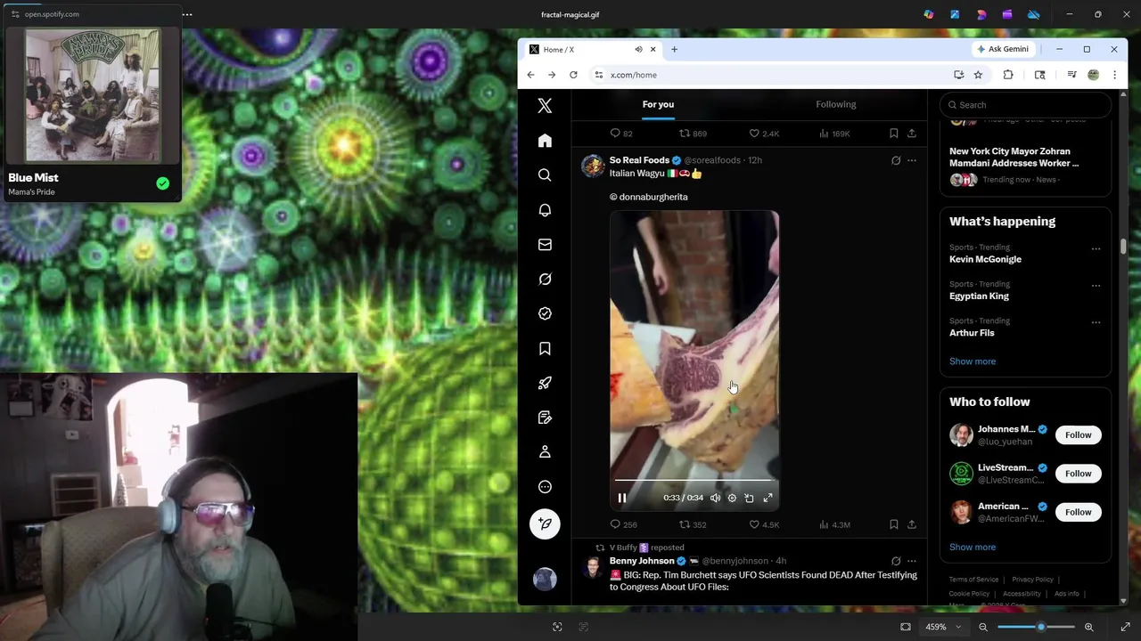Open Chrome three-dot menu
This screenshot has height=641, width=1141.
point(1114,75)
